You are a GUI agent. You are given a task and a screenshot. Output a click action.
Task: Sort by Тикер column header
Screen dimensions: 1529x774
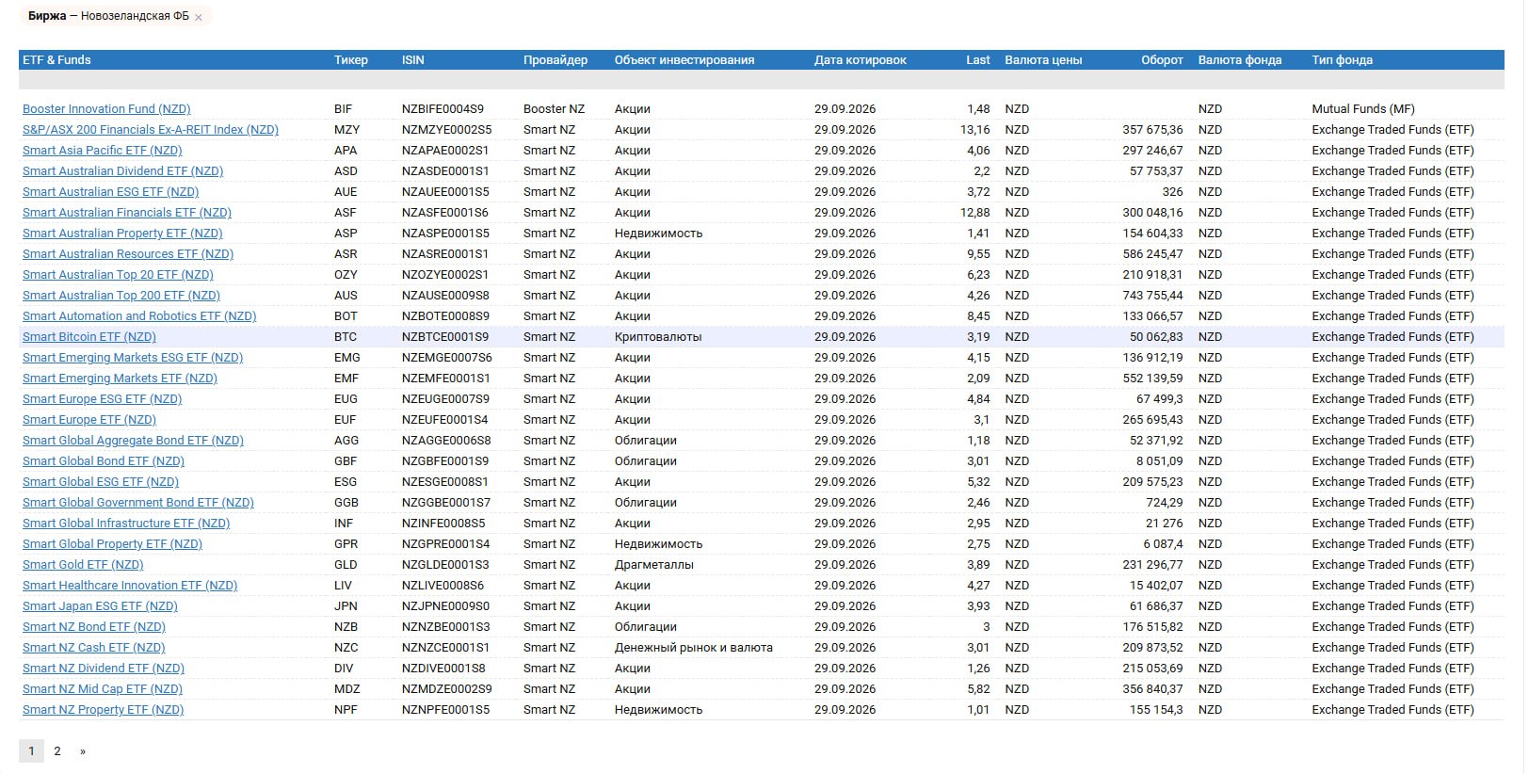351,60
